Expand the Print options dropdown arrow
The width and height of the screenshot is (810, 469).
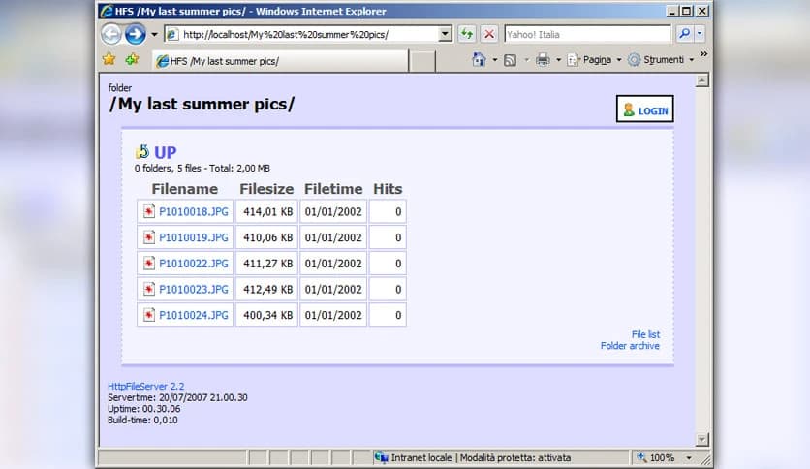point(558,60)
